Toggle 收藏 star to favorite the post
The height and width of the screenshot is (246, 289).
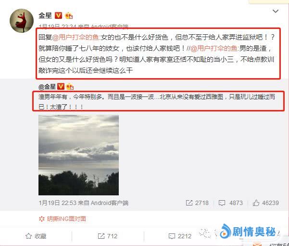pyautogui.click(x=36, y=236)
